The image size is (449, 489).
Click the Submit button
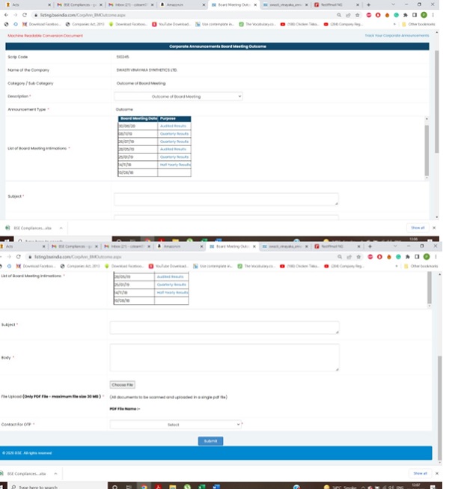pos(210,441)
